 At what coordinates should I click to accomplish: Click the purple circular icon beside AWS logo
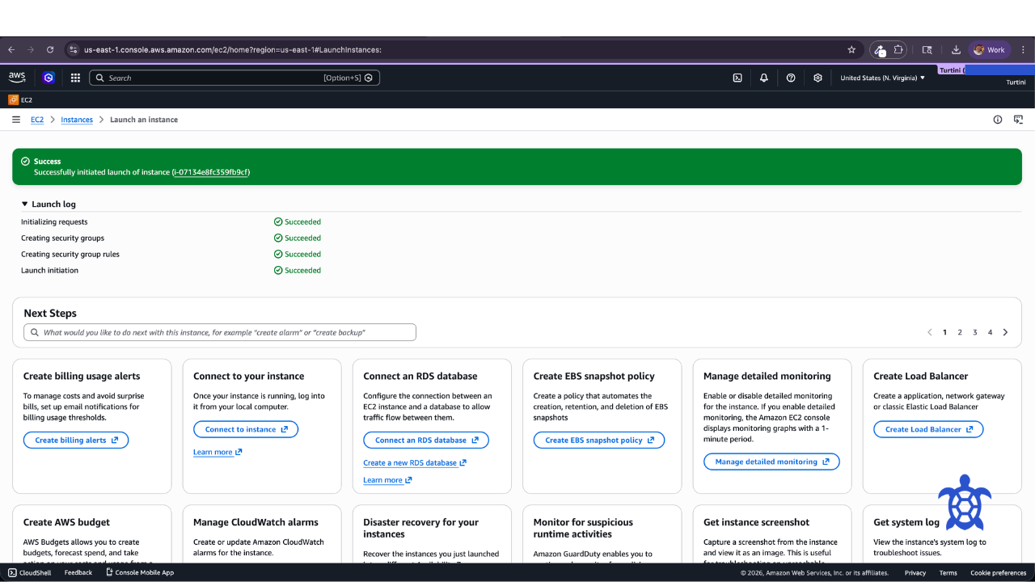49,78
